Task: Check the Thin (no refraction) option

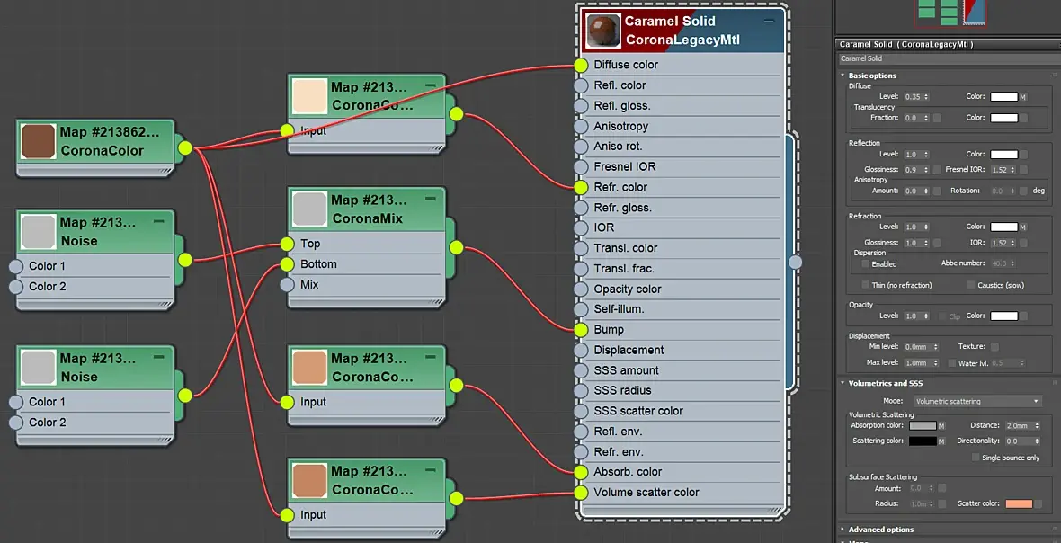Action: (x=866, y=285)
